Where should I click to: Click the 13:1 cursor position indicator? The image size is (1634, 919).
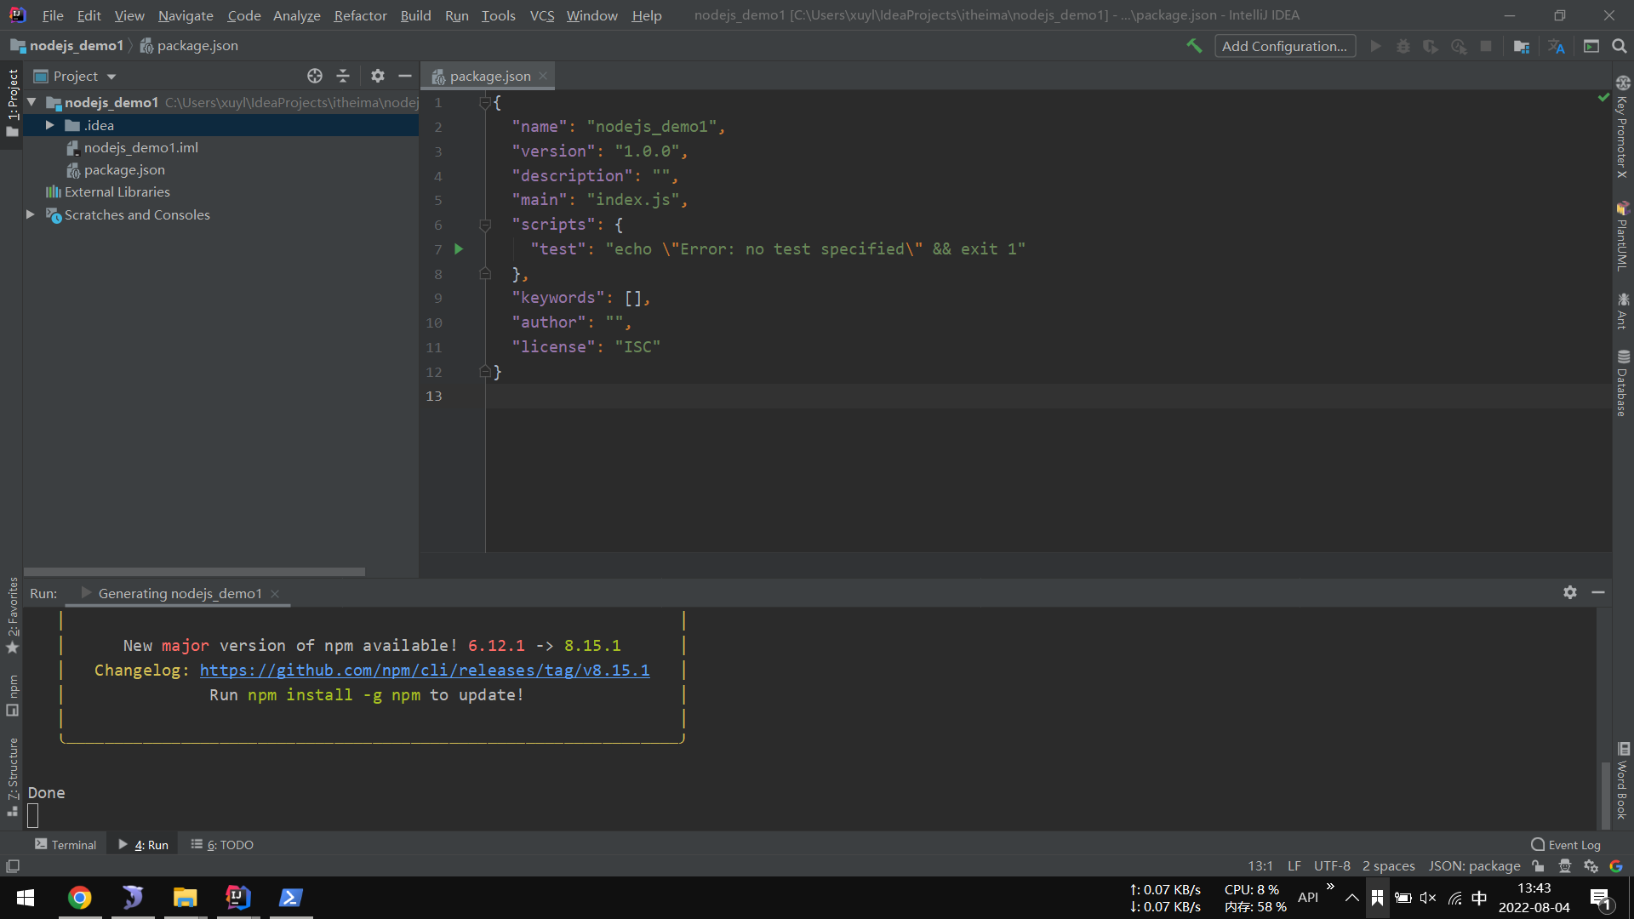(1260, 866)
